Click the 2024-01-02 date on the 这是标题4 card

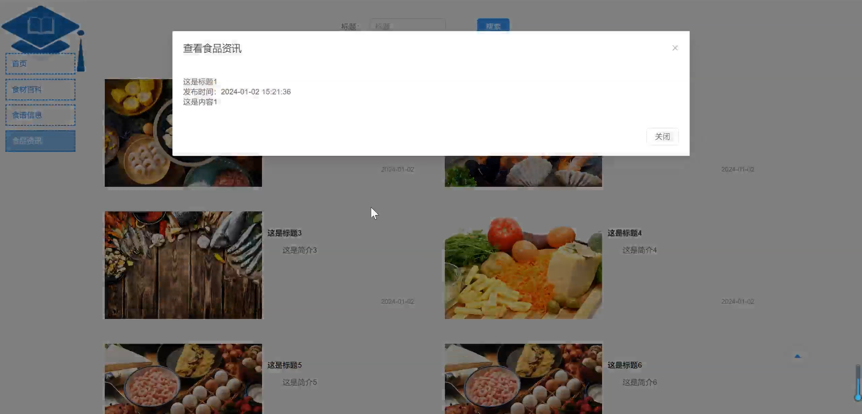tap(738, 302)
